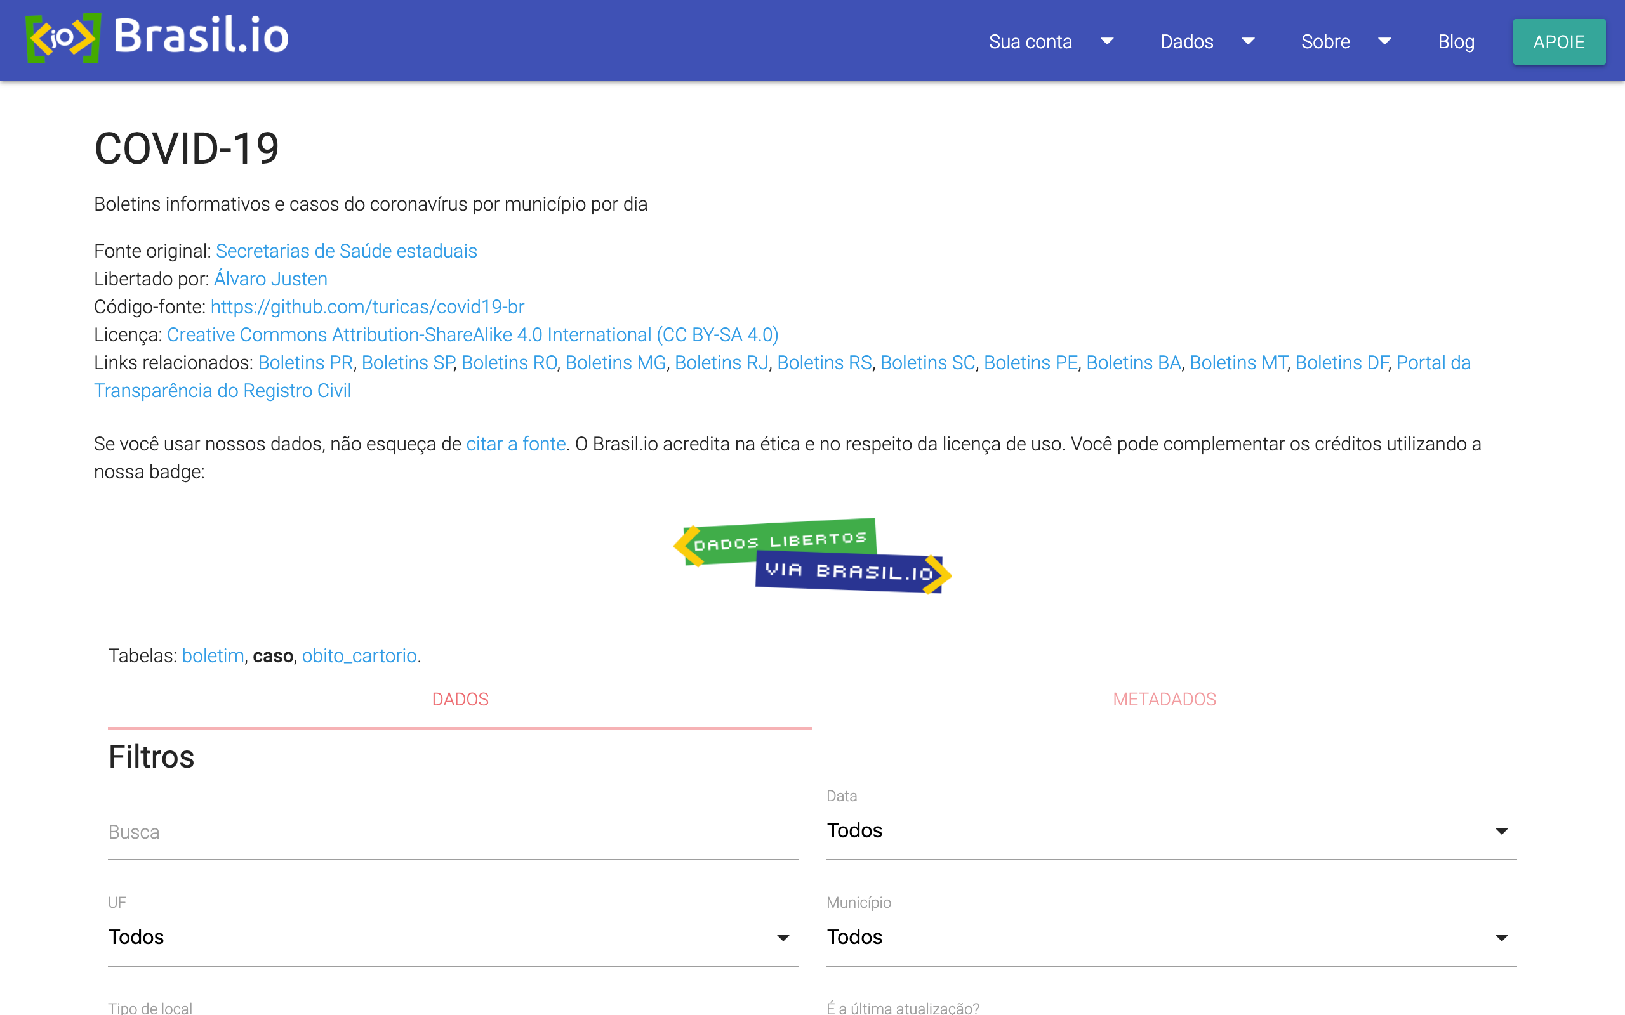Image resolution: width=1625 pixels, height=1015 pixels.
Task: Open the Sobre menu
Action: coord(1325,42)
